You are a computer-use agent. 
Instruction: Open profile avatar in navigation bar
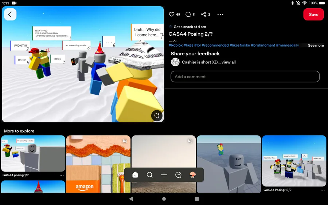click(192, 175)
